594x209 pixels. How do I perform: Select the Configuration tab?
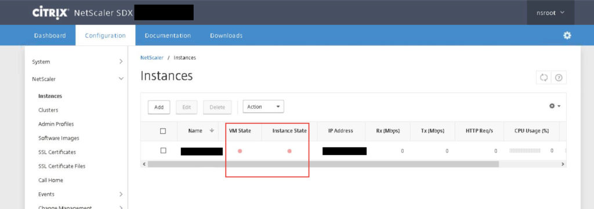tap(106, 35)
